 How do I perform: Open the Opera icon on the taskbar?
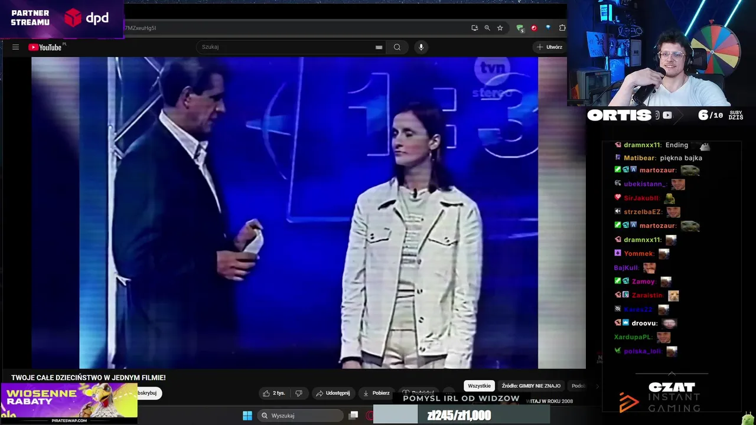point(370,416)
